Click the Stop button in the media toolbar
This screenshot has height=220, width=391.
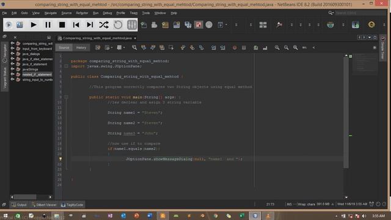(62, 24)
